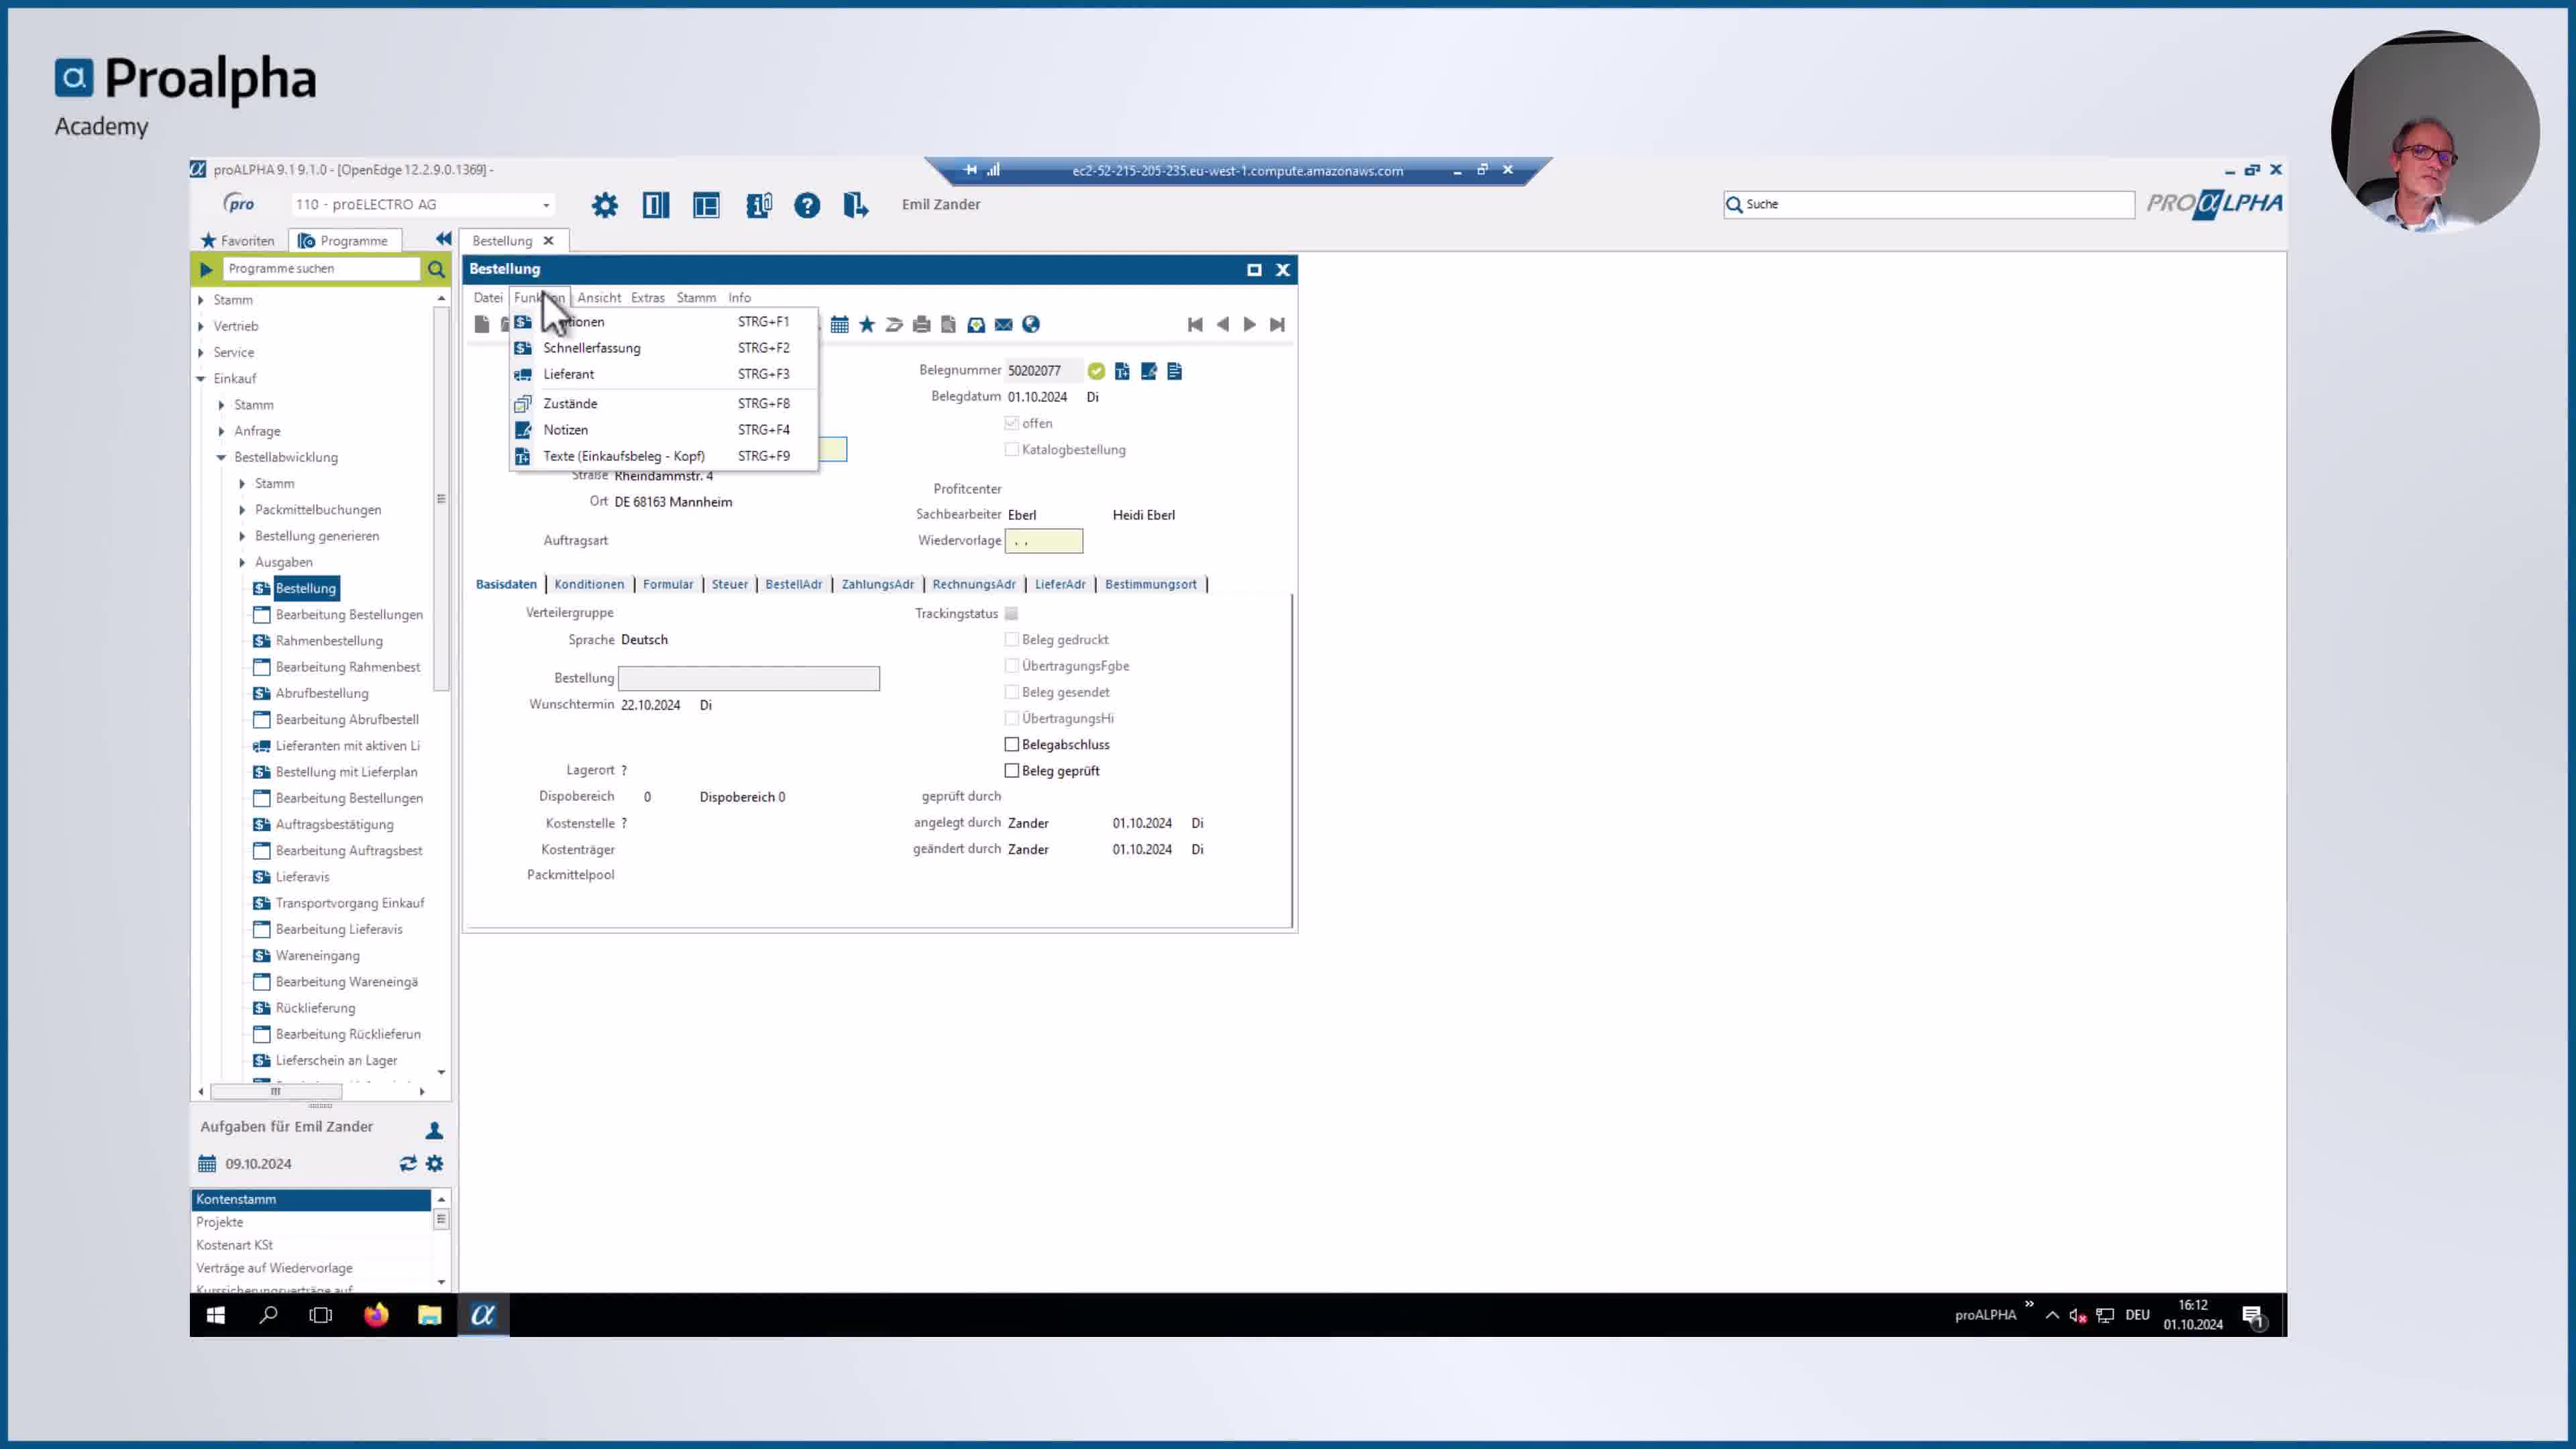2576x1449 pixels.
Task: Click the user icon in Aufgaben panel
Action: 434,1130
